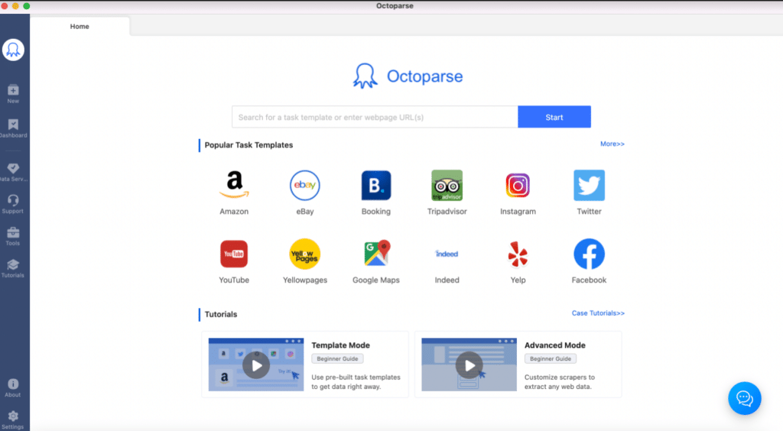Pick the Yelp task template
This screenshot has width=783, height=431.
(x=518, y=254)
